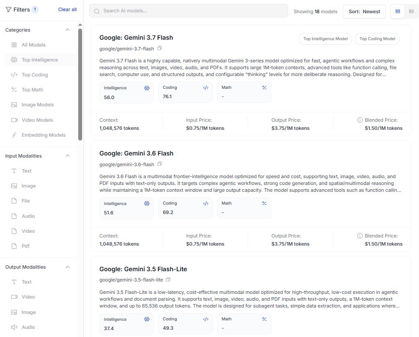Click math icon in Gemini 3.6 Math card
The height and width of the screenshot is (337, 419).
[264, 203]
